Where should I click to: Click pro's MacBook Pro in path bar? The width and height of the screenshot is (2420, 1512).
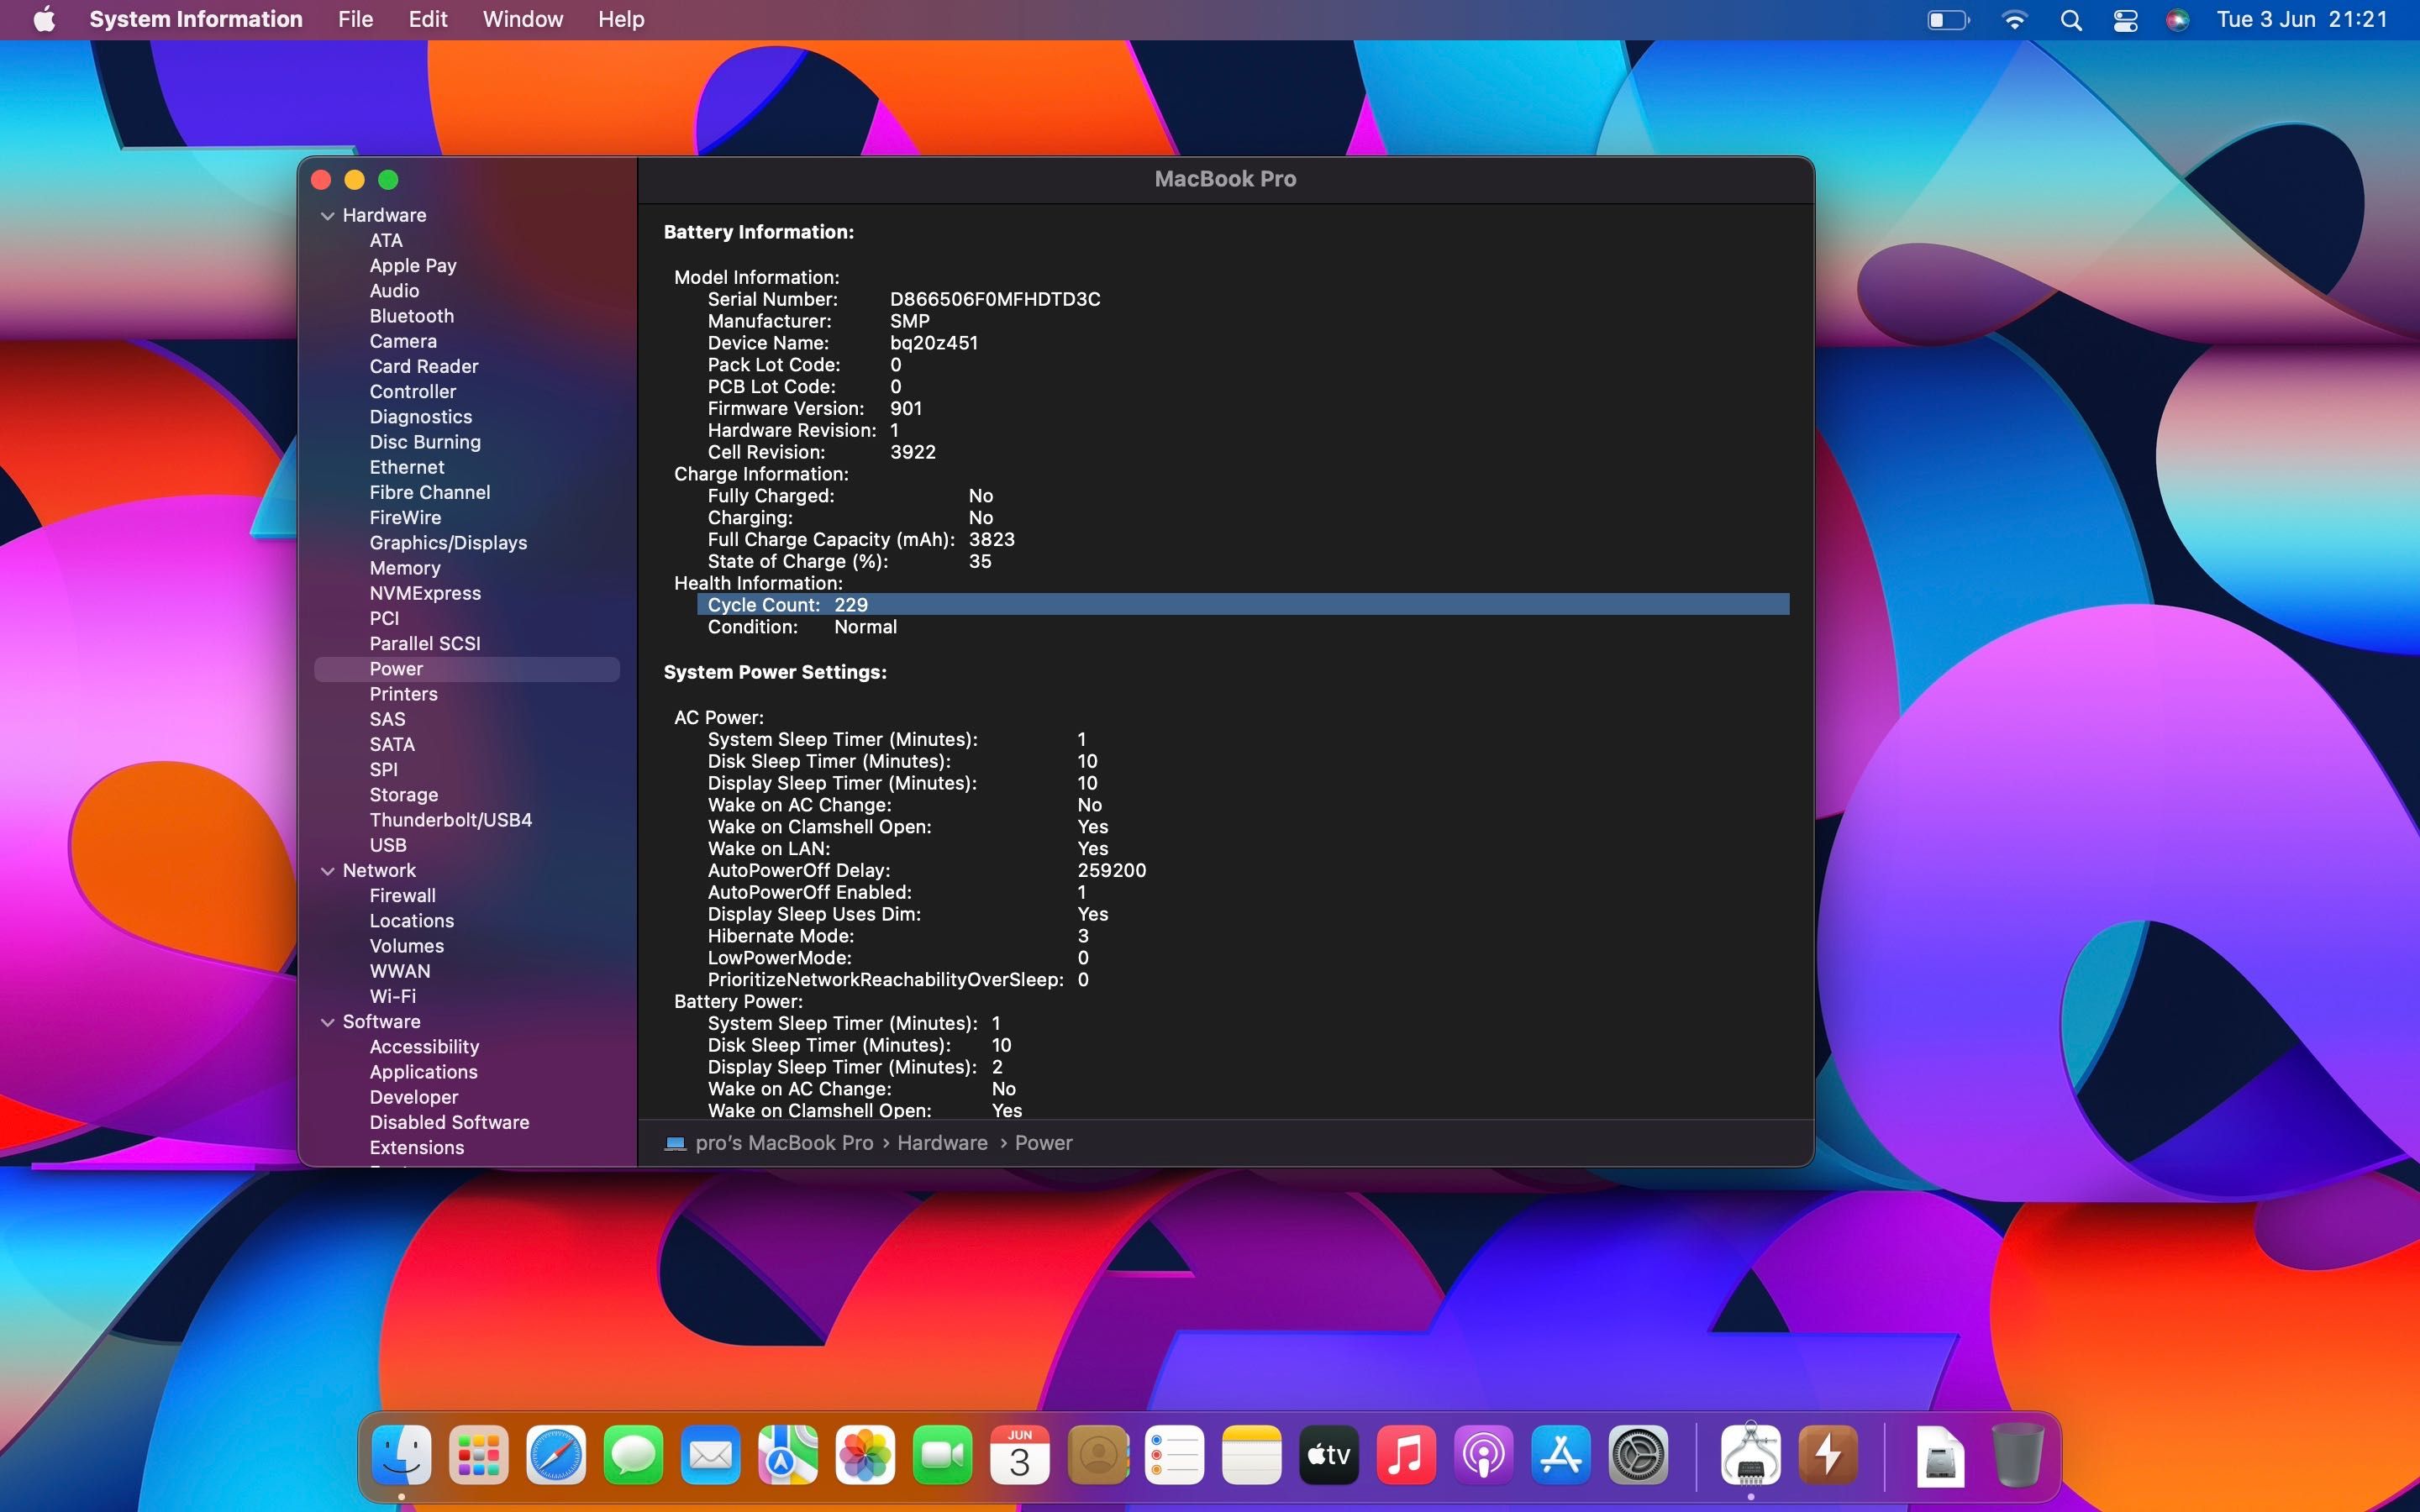coord(784,1143)
